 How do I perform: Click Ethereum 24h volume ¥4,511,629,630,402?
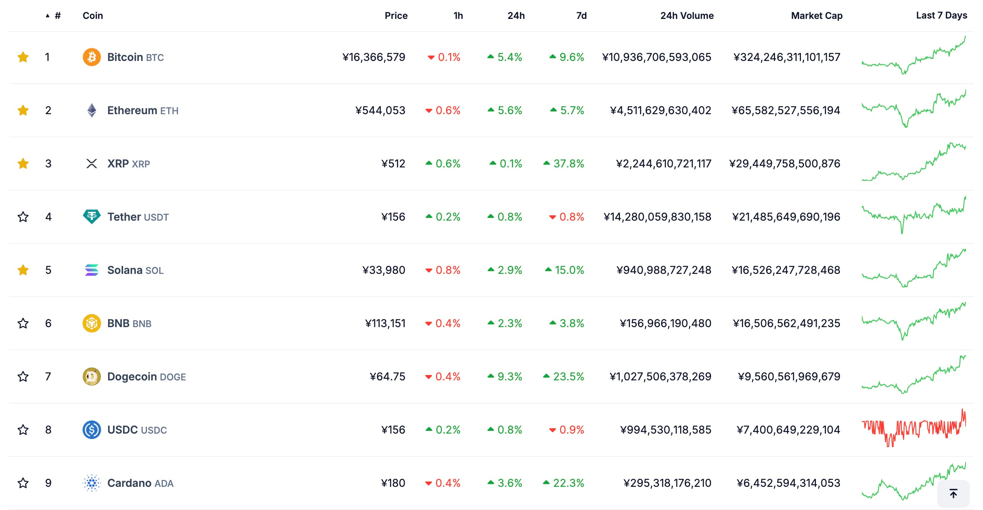click(660, 110)
